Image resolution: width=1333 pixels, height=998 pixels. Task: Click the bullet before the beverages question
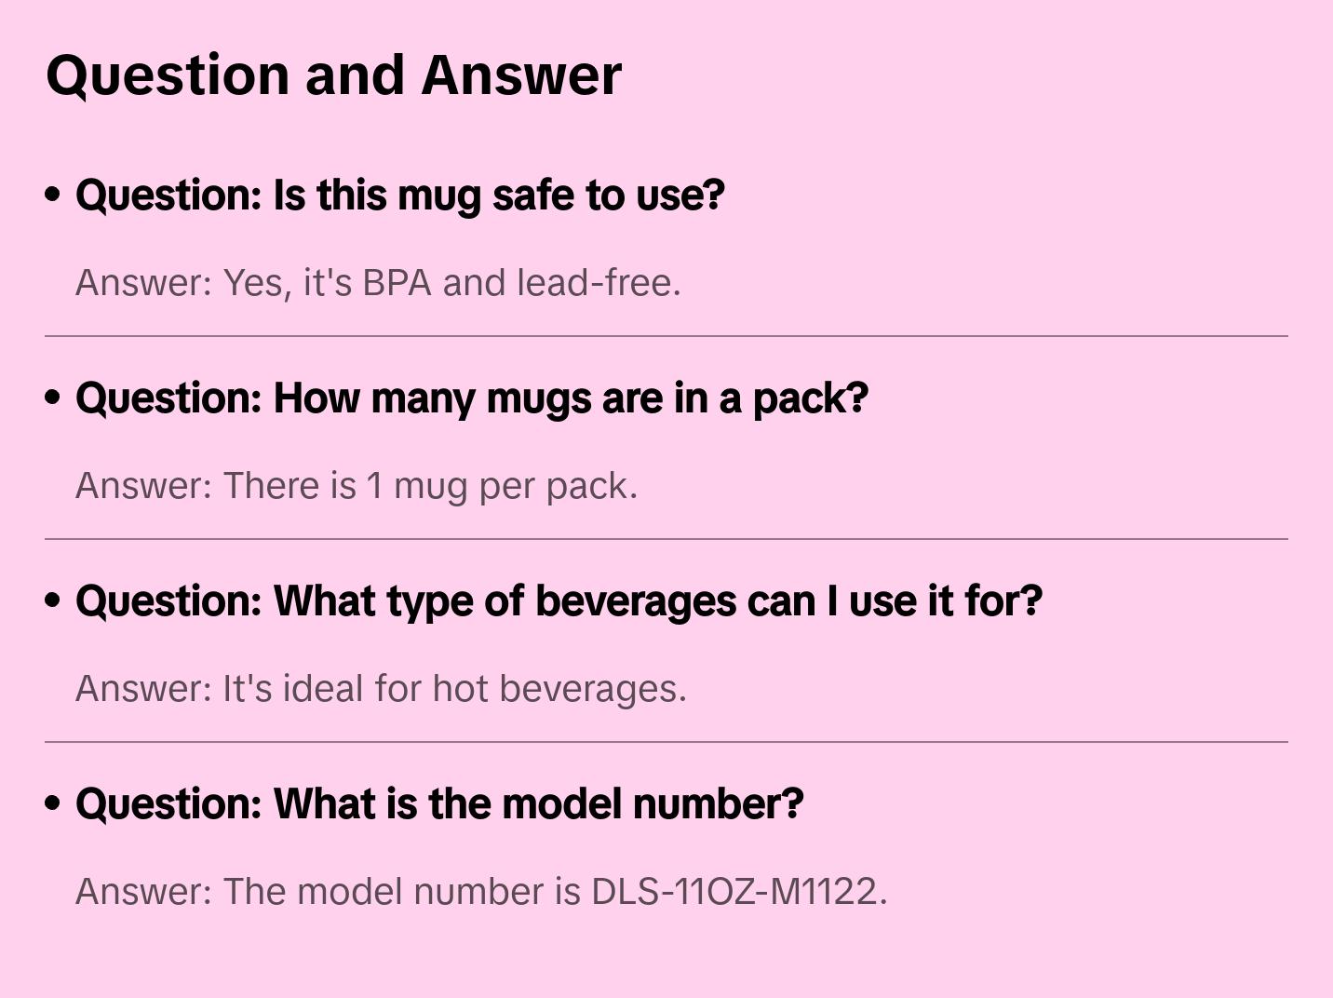click(53, 600)
